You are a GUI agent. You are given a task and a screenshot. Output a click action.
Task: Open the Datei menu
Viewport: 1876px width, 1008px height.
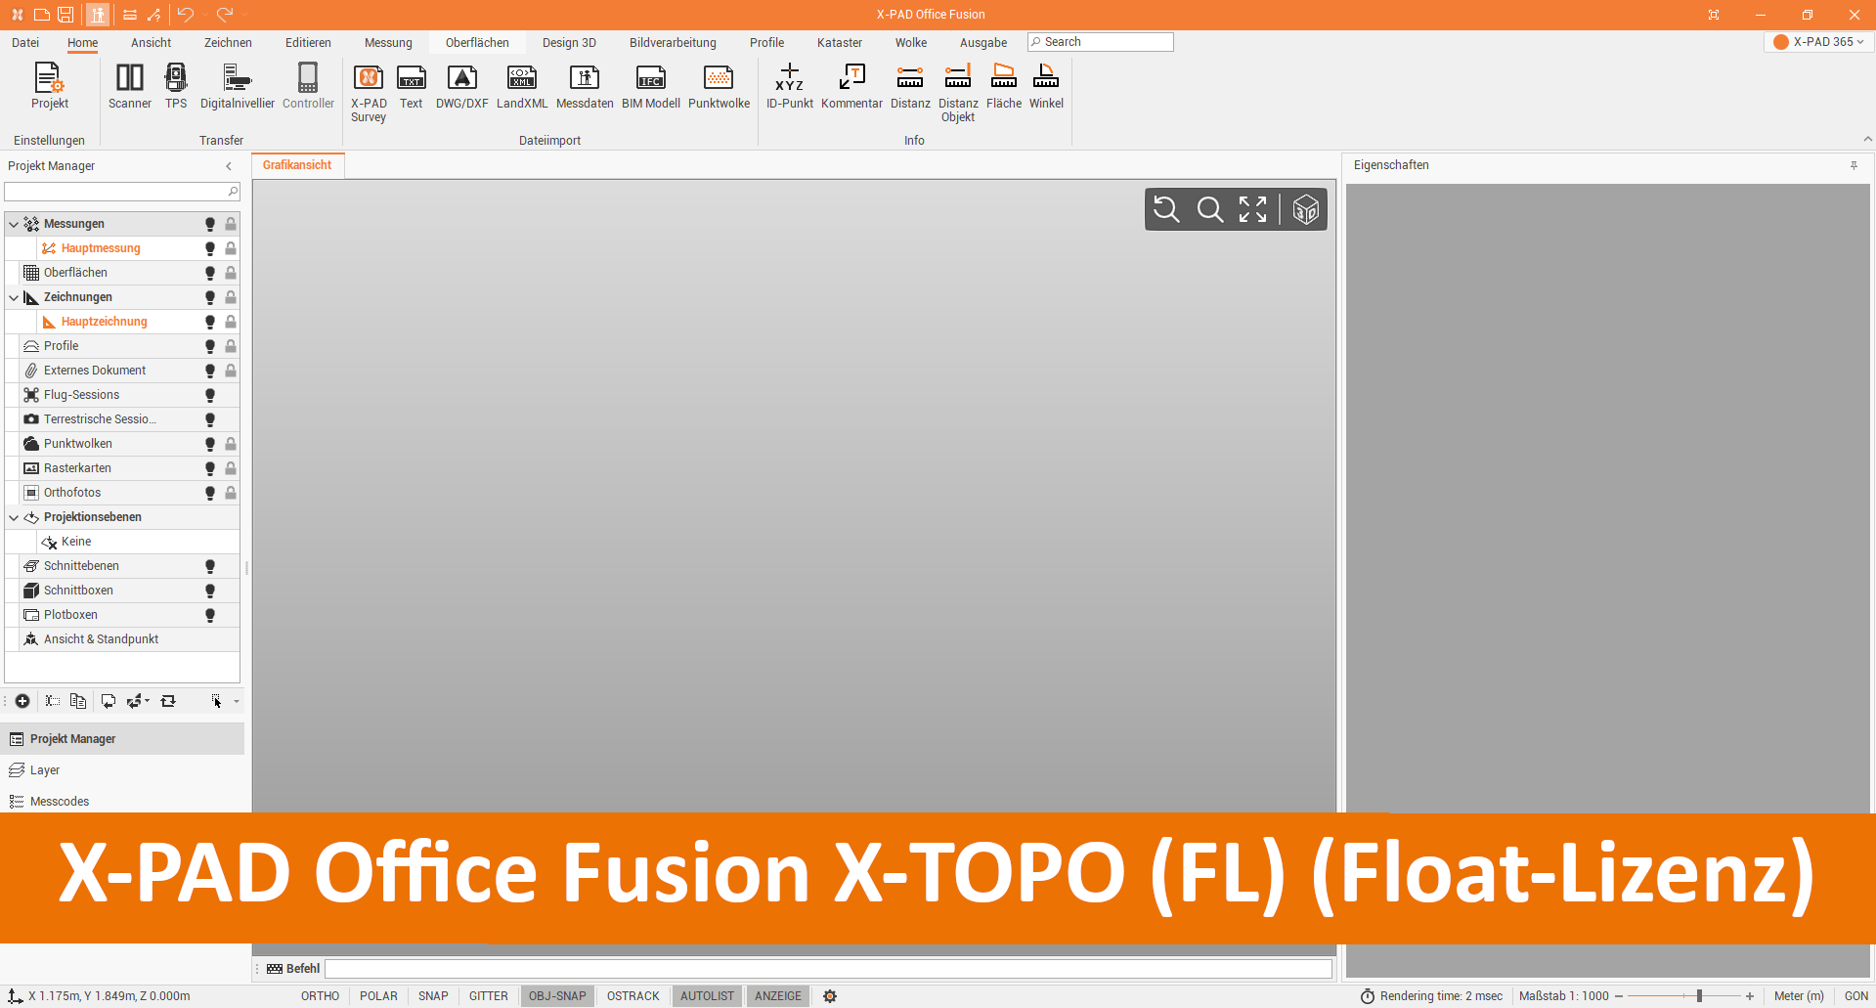25,43
